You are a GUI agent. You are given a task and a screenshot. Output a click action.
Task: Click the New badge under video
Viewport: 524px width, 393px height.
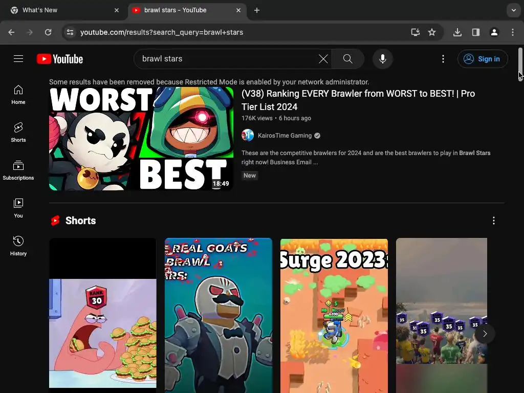[x=250, y=176]
